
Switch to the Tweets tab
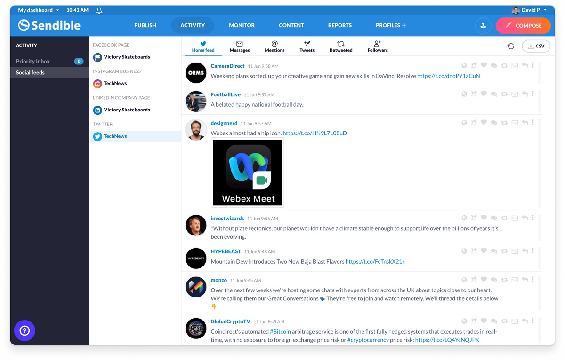tap(307, 47)
